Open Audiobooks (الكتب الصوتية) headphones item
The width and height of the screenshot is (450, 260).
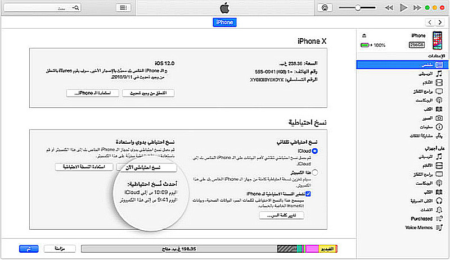coord(426,201)
